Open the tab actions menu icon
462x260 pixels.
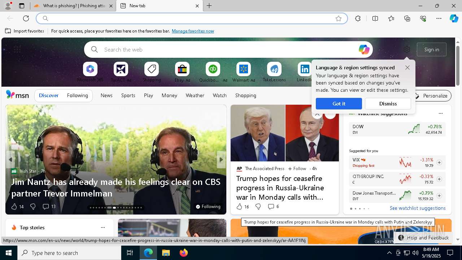[22, 6]
